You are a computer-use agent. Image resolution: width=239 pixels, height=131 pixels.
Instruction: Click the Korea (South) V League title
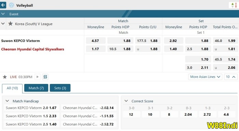coord(34,24)
